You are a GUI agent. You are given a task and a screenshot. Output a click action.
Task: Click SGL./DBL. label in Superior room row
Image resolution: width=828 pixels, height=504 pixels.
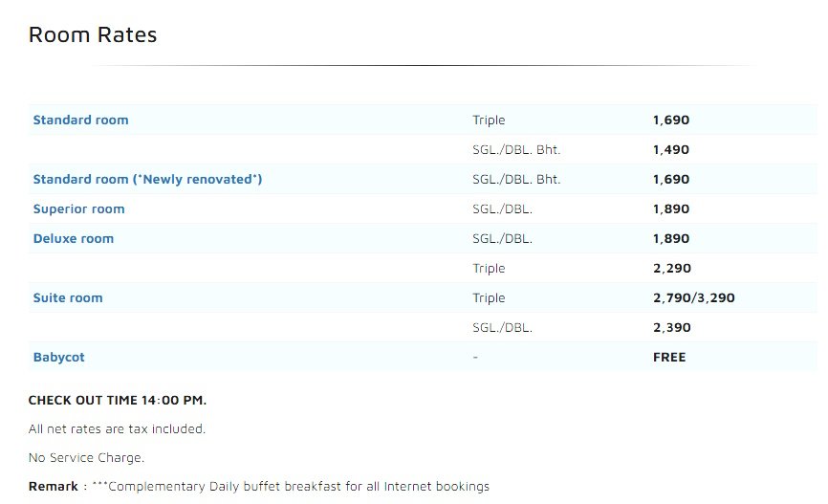click(x=502, y=209)
